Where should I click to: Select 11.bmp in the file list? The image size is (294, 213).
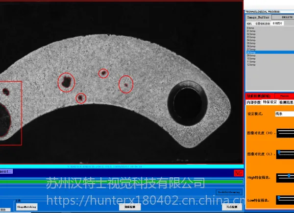(x=251, y=62)
